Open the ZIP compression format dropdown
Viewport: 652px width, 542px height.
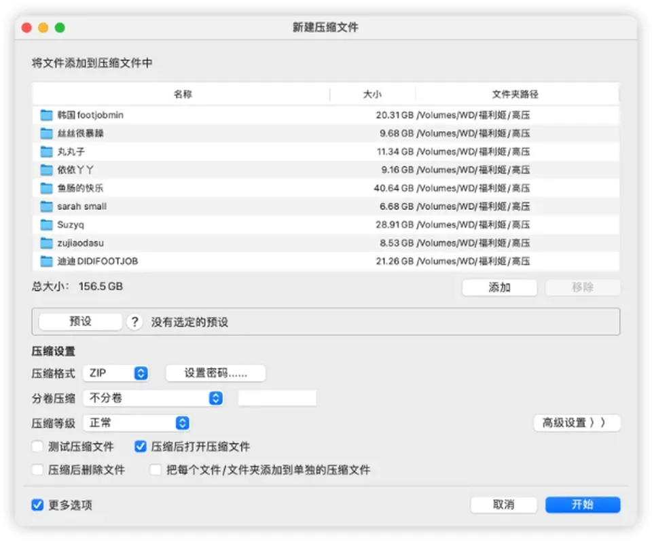pyautogui.click(x=115, y=373)
